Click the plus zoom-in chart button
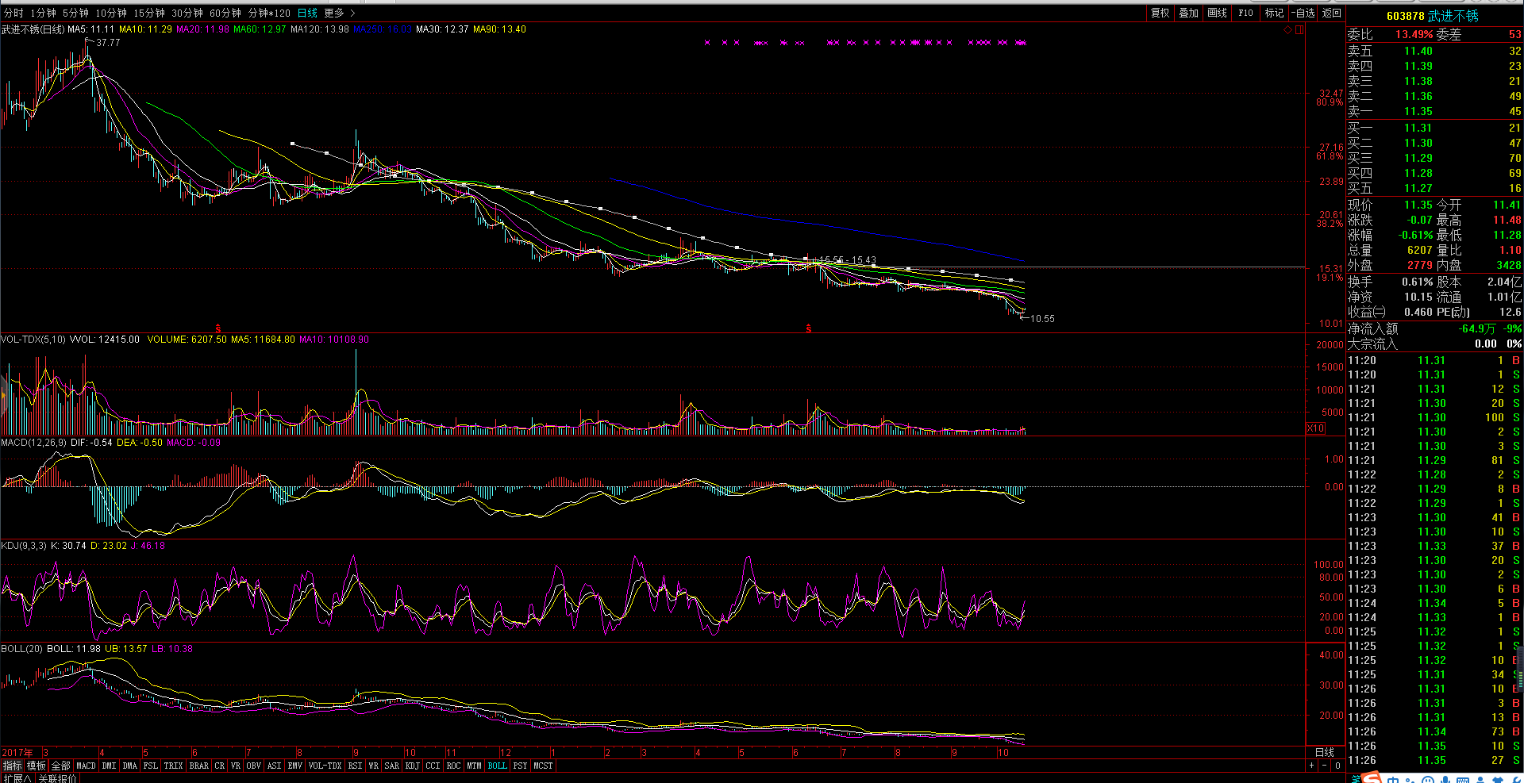1524x783 pixels. coord(1311,766)
